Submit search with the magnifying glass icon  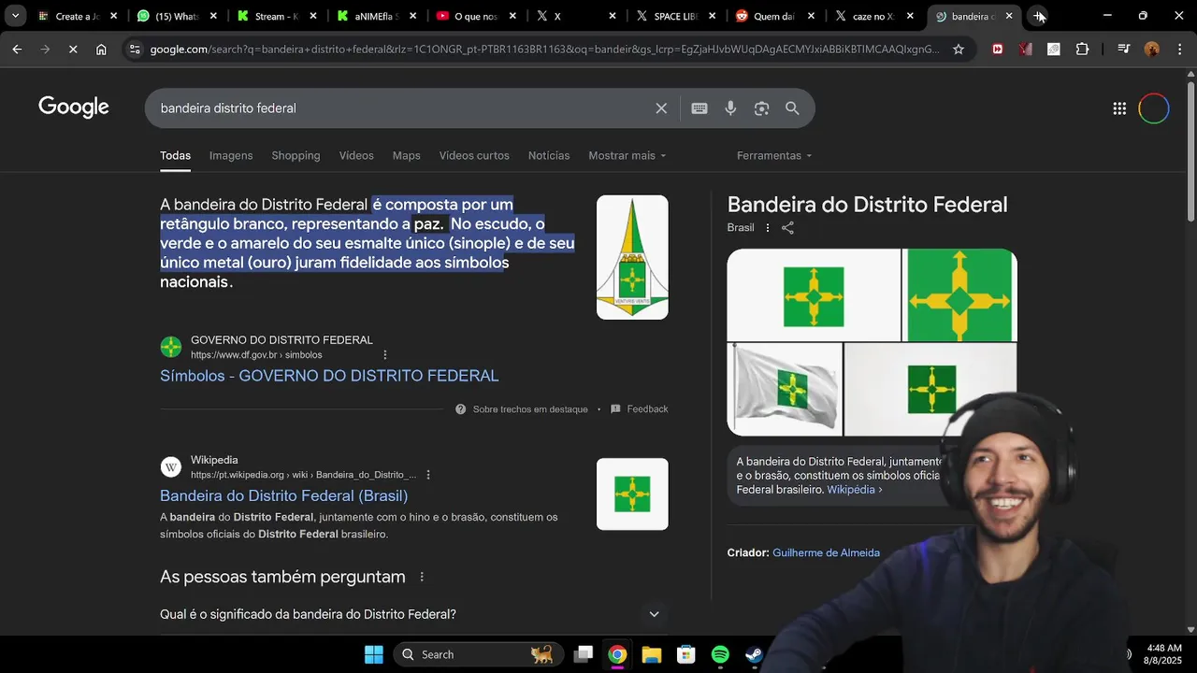792,108
